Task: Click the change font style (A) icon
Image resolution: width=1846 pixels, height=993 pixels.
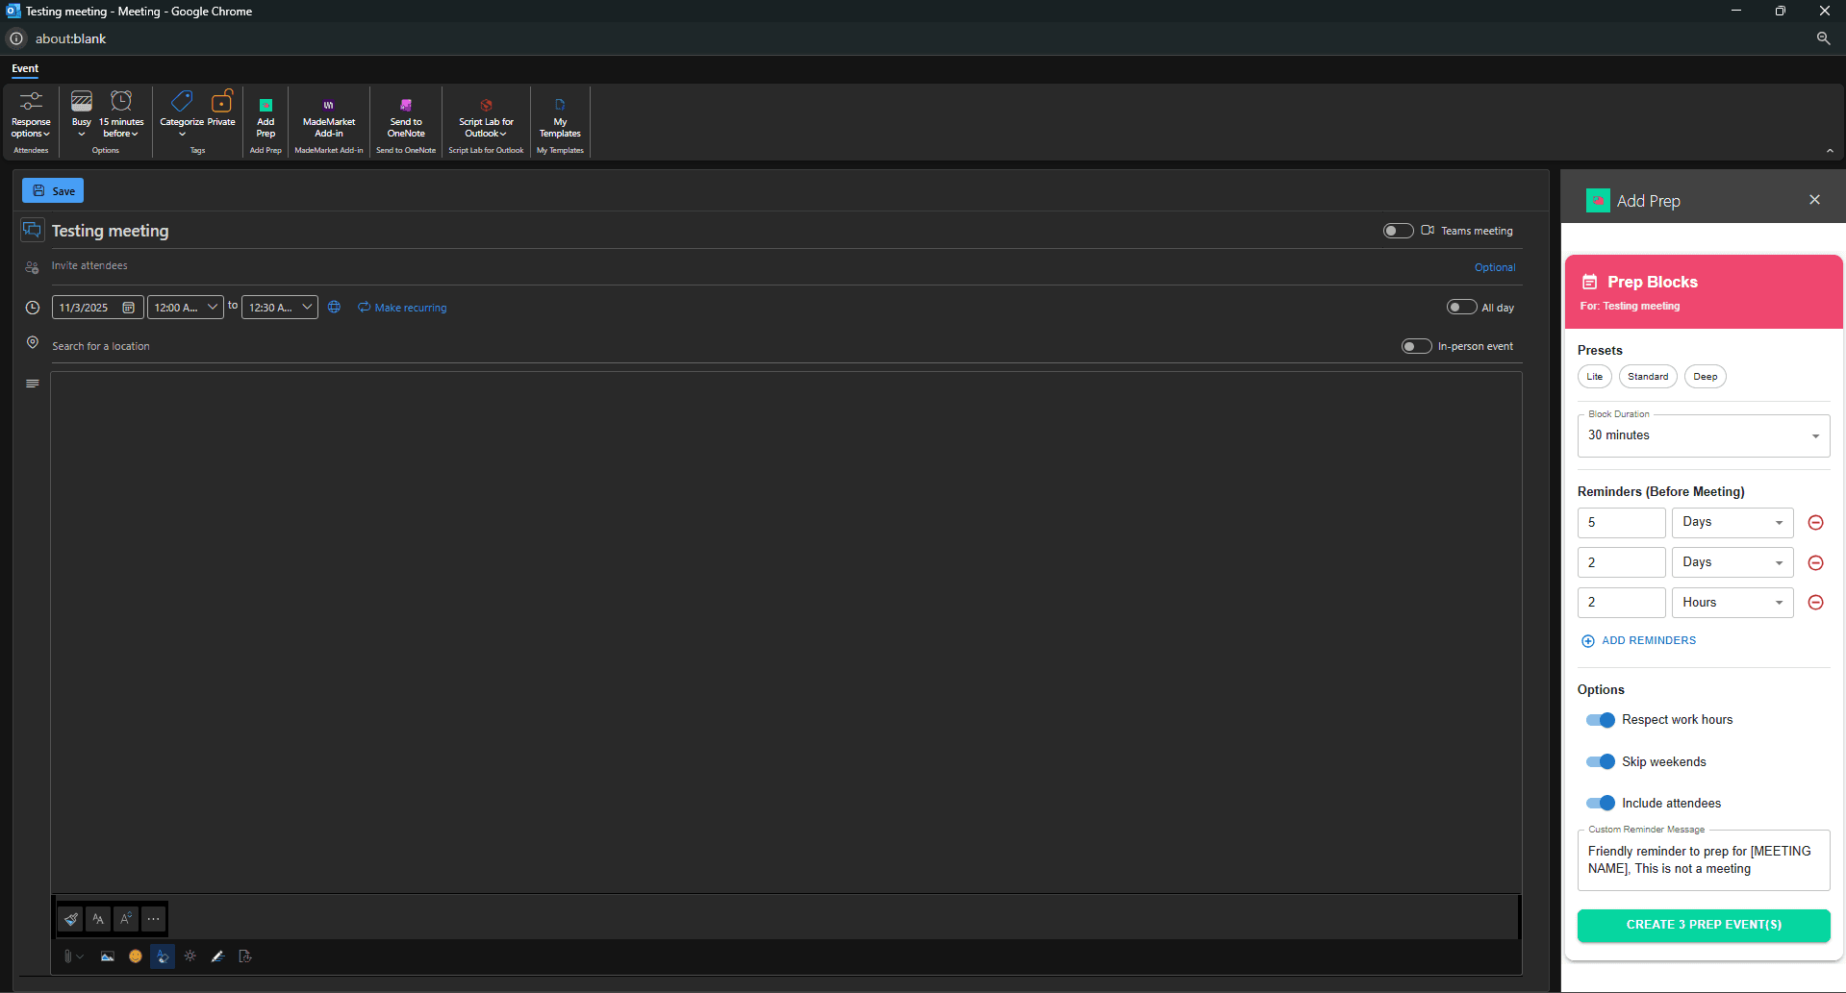Action: 126,919
